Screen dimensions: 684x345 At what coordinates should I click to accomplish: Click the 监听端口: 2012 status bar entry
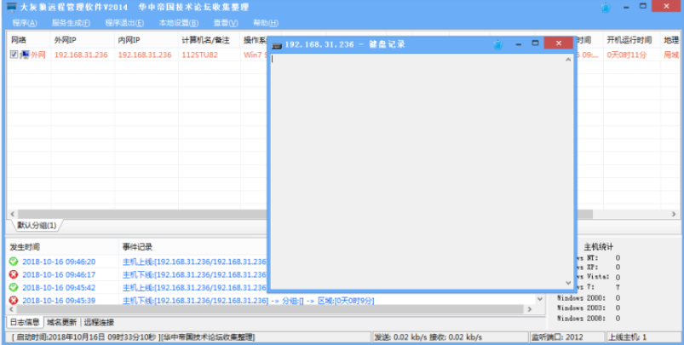pos(566,337)
